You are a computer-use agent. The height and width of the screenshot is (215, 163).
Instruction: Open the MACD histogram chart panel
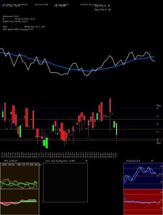tap(20, 202)
